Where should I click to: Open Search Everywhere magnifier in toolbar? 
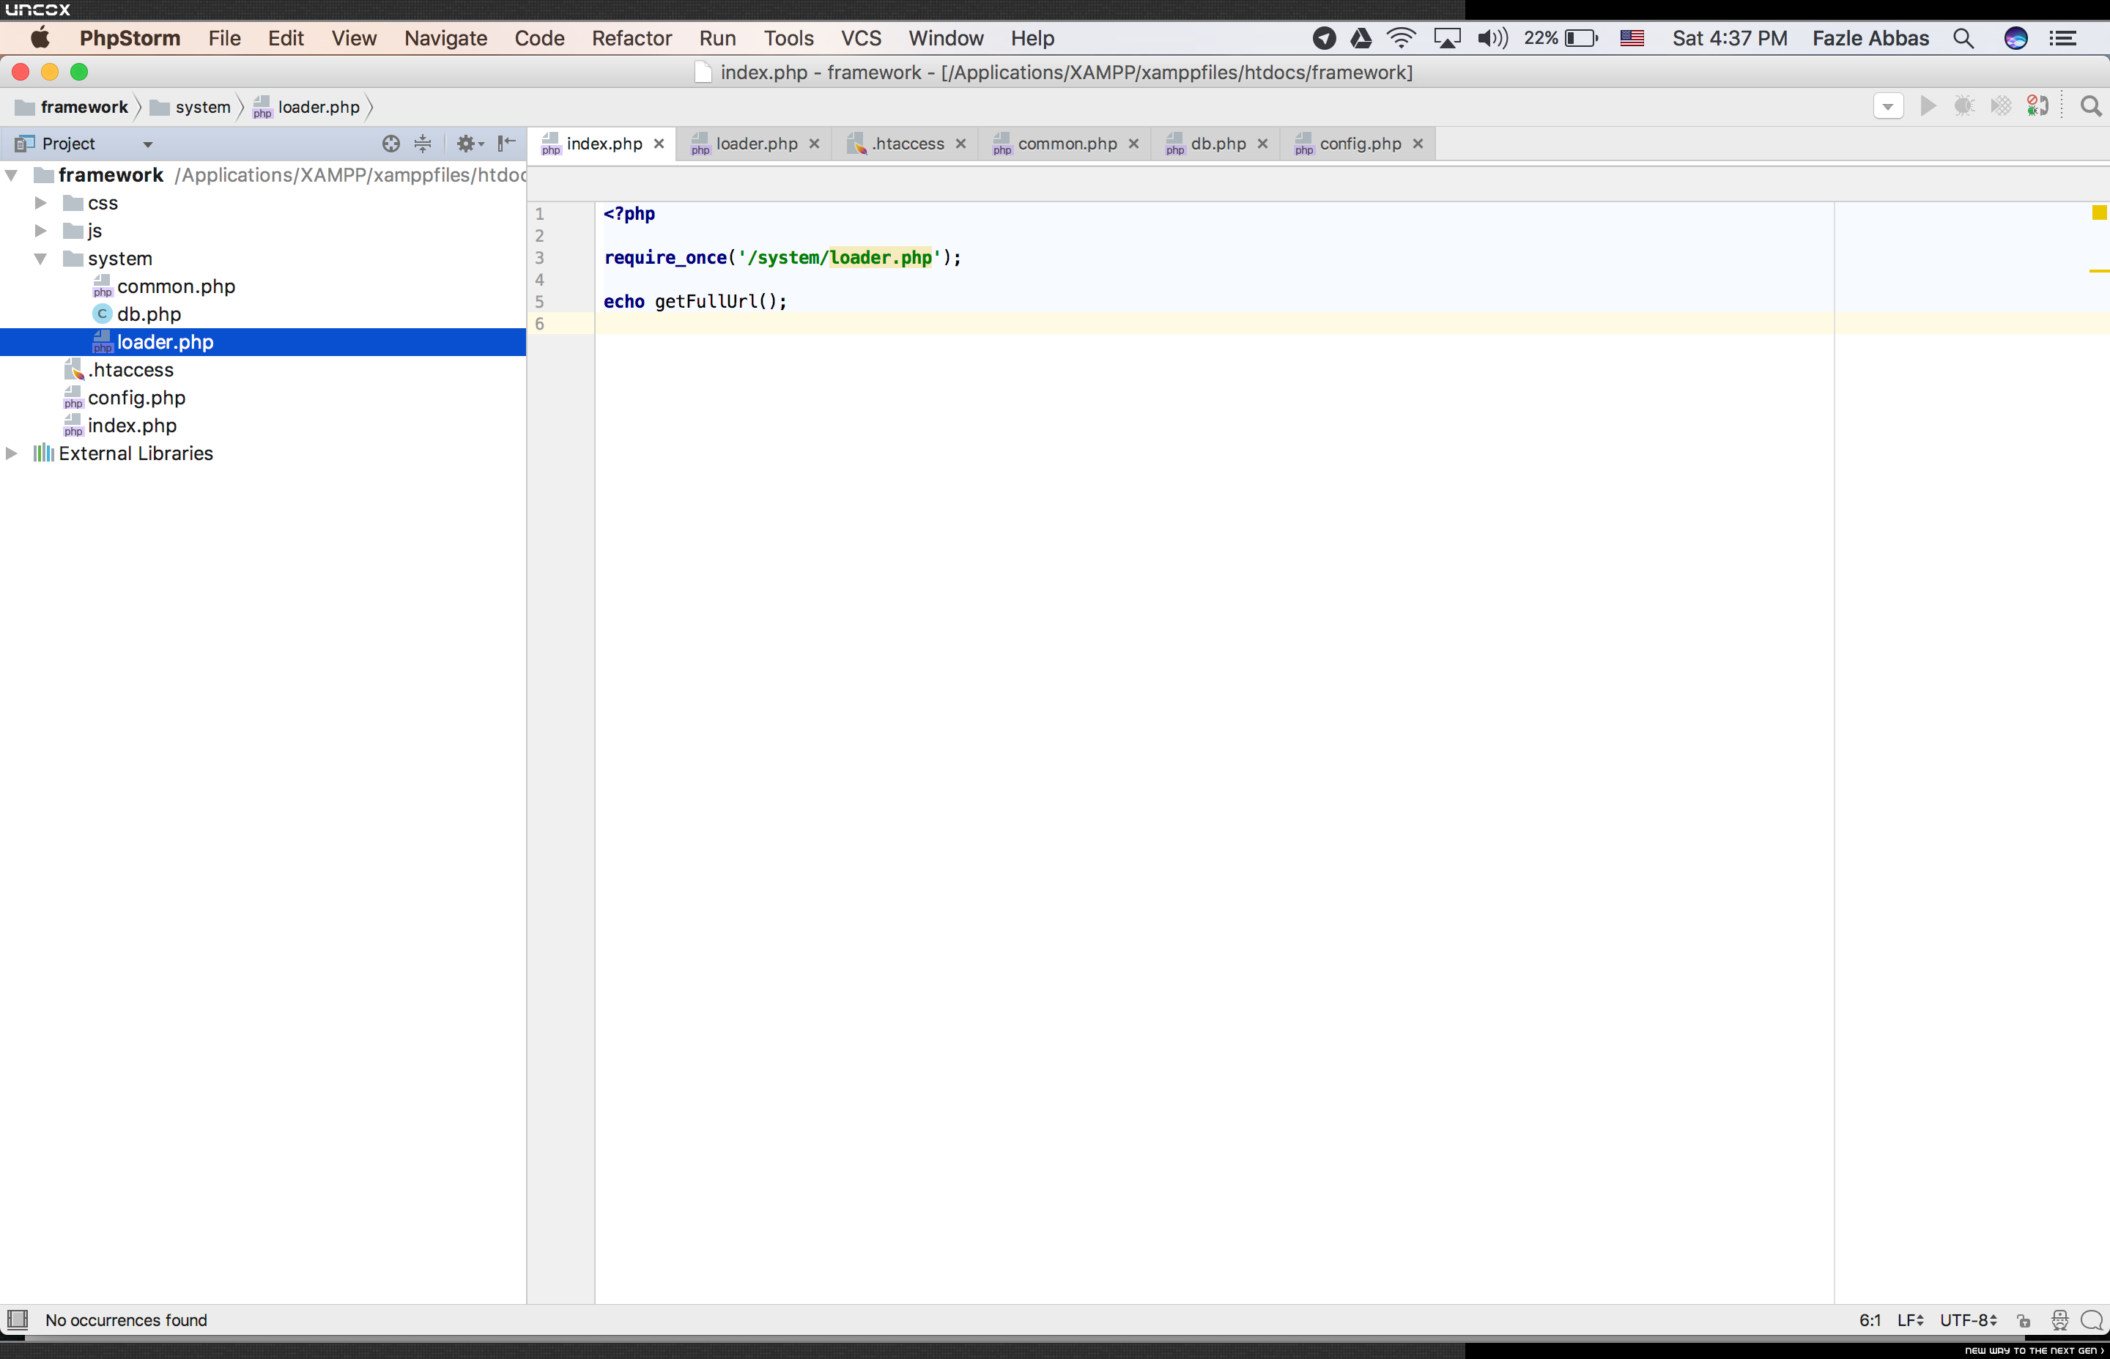pos(2091,107)
